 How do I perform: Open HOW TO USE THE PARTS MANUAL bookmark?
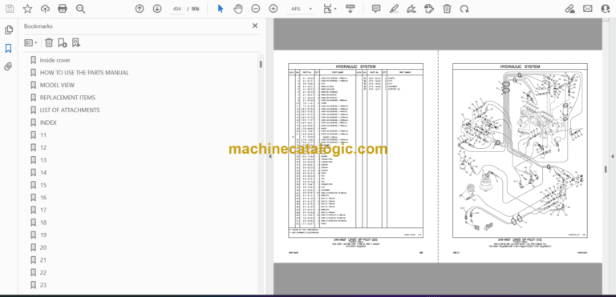coord(84,73)
